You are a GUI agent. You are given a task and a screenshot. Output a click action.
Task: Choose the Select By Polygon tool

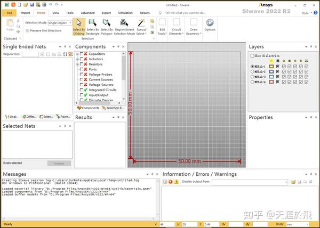click(107, 27)
